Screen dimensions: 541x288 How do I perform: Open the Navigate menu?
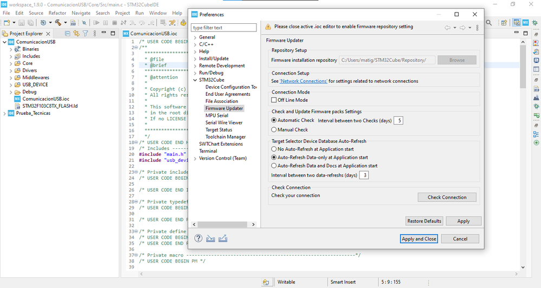coord(81,13)
